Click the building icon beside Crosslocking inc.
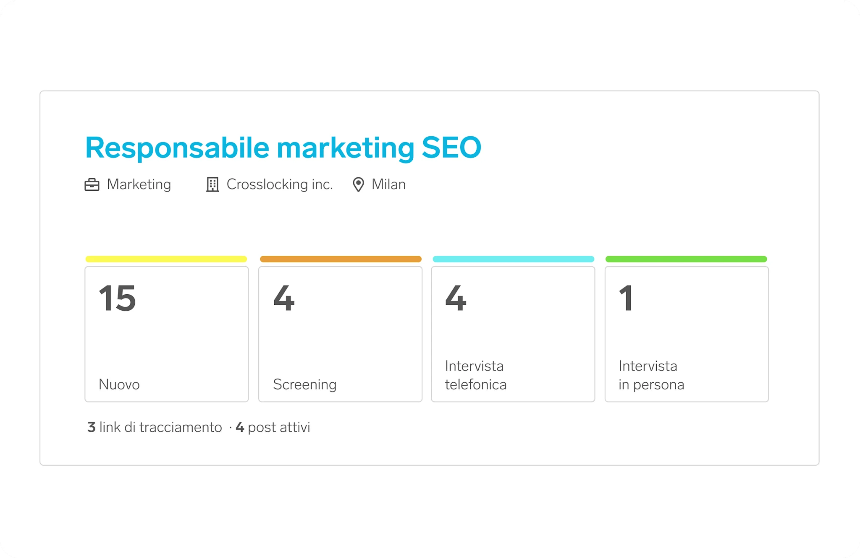860x558 pixels. 212,184
